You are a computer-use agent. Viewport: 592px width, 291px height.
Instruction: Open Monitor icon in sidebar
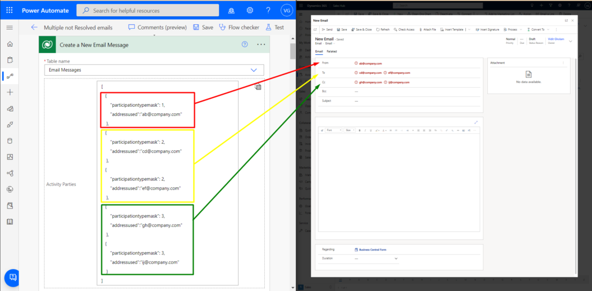tap(10, 157)
